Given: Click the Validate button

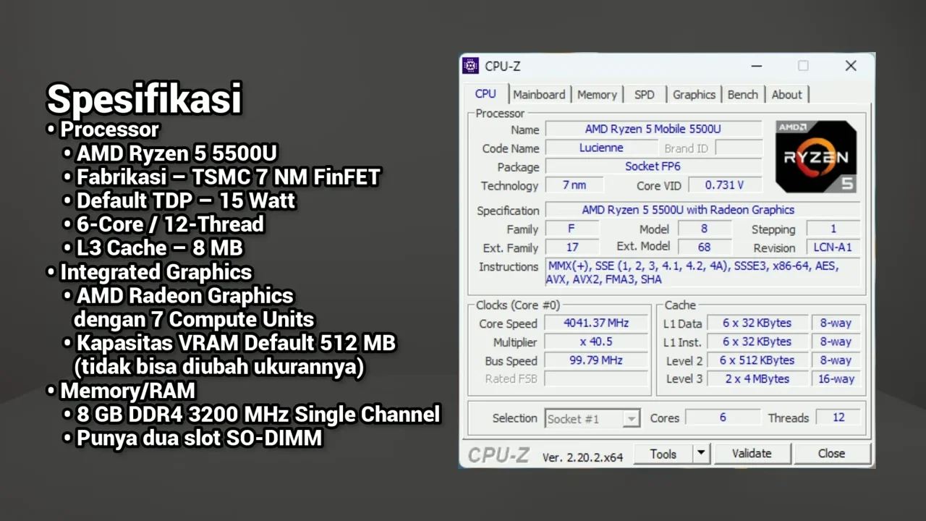Looking at the screenshot, I should 752,454.
